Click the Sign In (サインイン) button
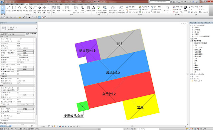 [x=183, y=2]
